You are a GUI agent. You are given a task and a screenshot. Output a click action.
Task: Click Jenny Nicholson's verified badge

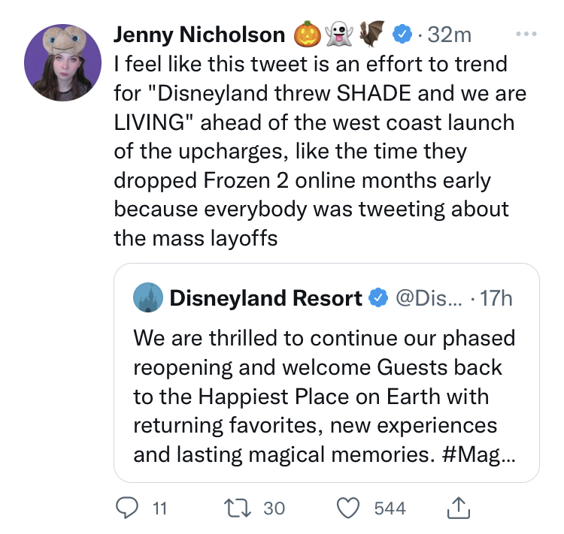402,35
